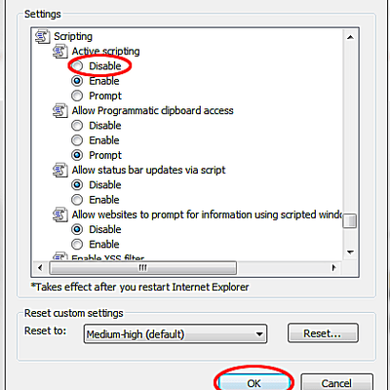Select Disable under Programmatic clipboard access
The width and height of the screenshot is (390, 390).
[77, 126]
